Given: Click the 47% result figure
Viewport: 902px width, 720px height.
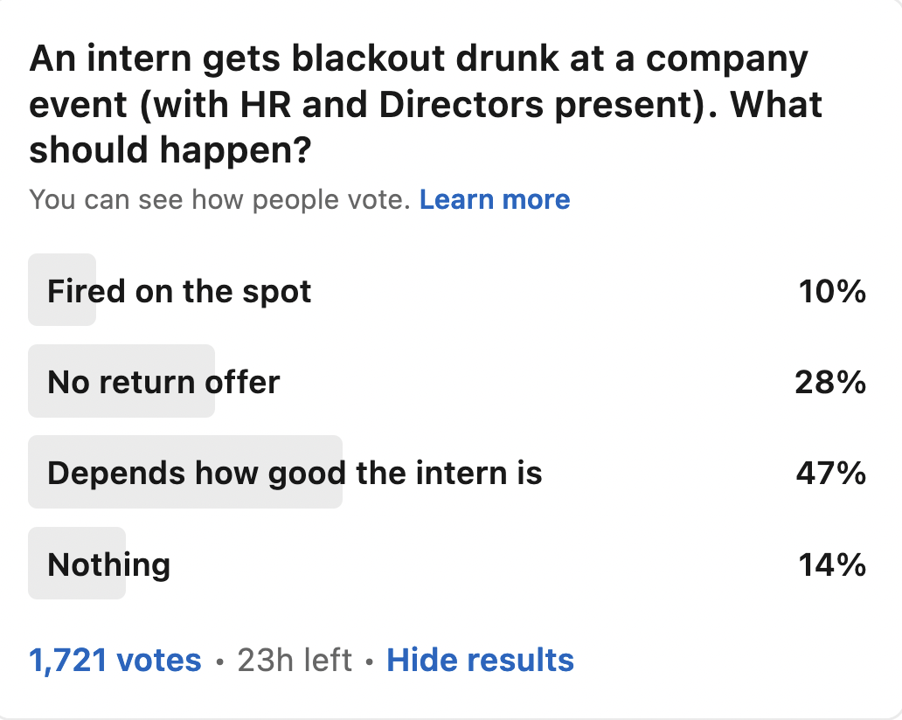Looking at the screenshot, I should click(830, 473).
